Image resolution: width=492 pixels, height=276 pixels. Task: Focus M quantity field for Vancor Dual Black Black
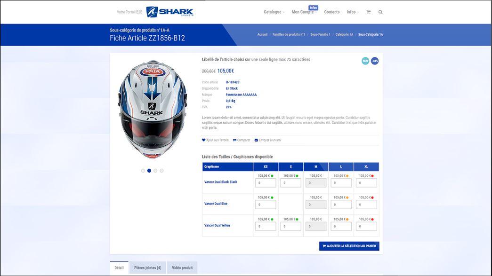tap(316, 182)
